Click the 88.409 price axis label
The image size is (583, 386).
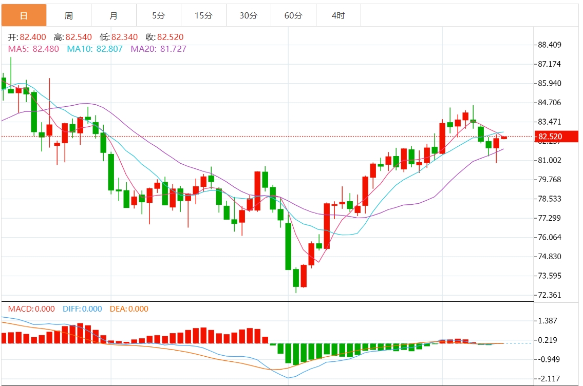pyautogui.click(x=550, y=45)
